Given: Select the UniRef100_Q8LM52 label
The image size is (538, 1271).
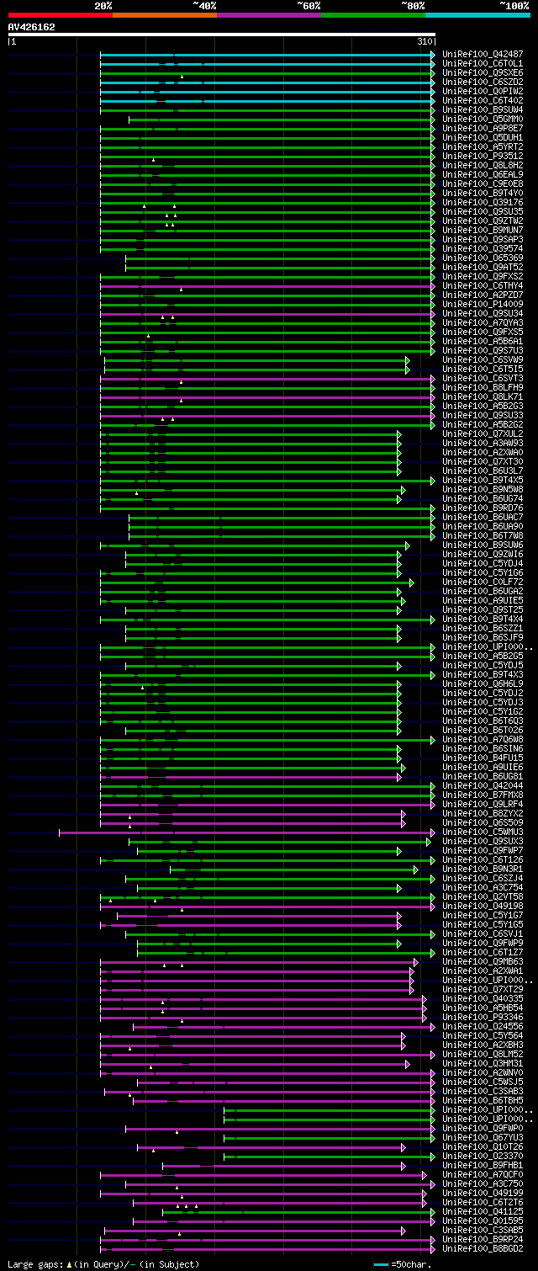Looking at the screenshot, I should pos(483,1054).
